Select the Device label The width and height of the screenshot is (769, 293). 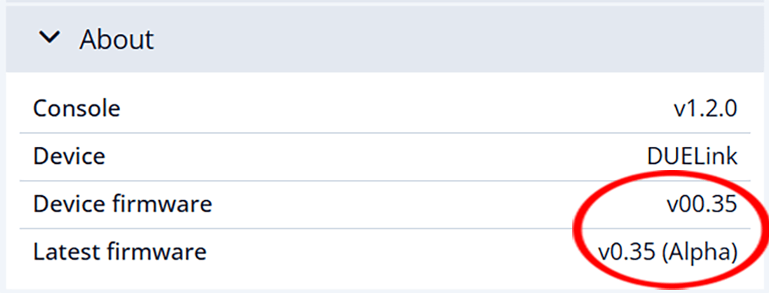pos(69,156)
